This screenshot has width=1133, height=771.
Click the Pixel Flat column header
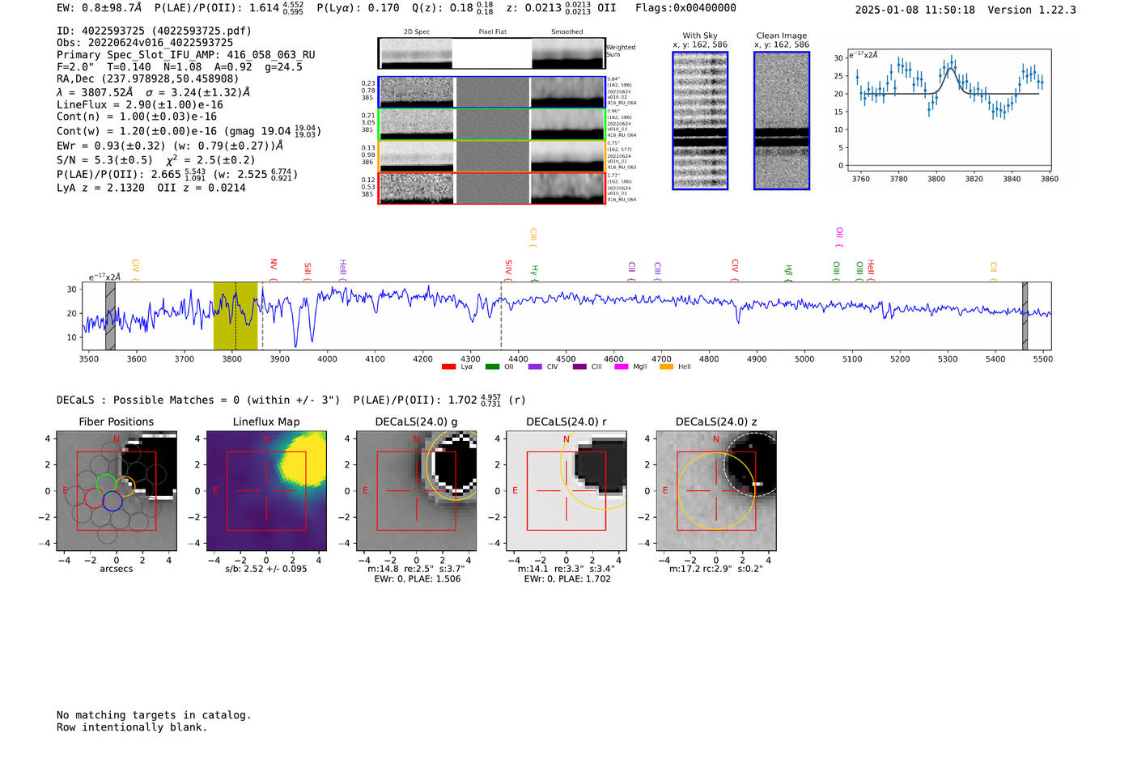pyautogui.click(x=492, y=32)
